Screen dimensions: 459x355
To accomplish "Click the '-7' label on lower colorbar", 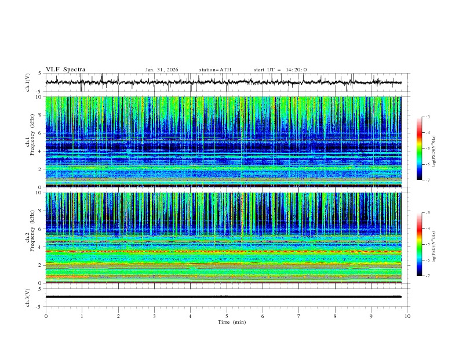I will point(428,276).
